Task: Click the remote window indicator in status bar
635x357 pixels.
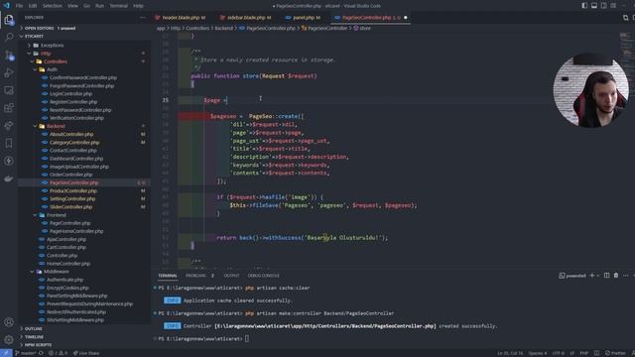Action: (x=6, y=353)
